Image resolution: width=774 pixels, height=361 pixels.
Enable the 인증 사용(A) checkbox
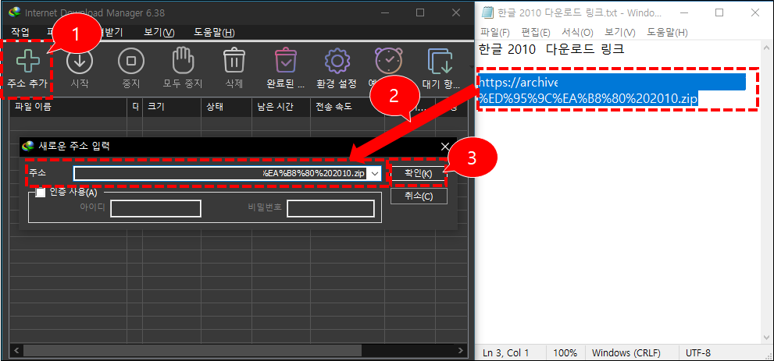tap(41, 192)
